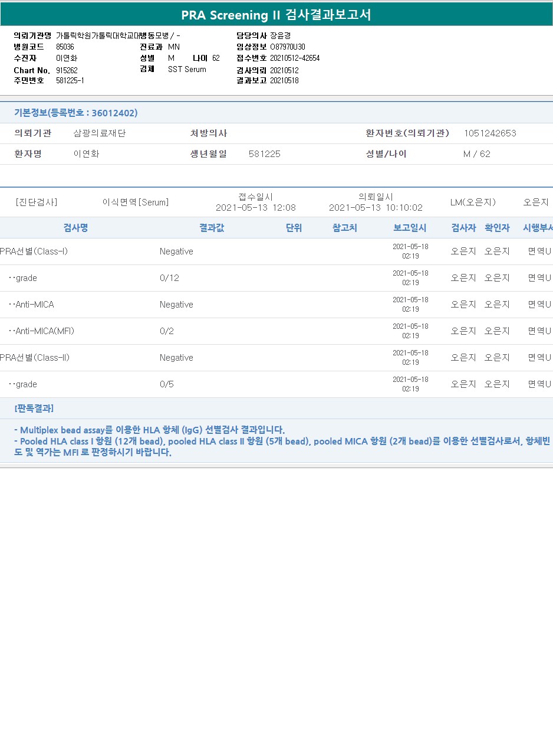The height and width of the screenshot is (732, 553).
Task: Select the 검사자 column header
Action: (463, 228)
